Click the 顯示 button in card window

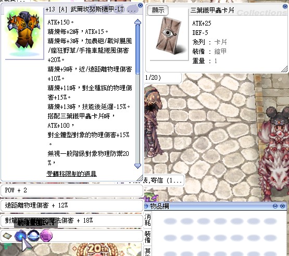click(158, 10)
